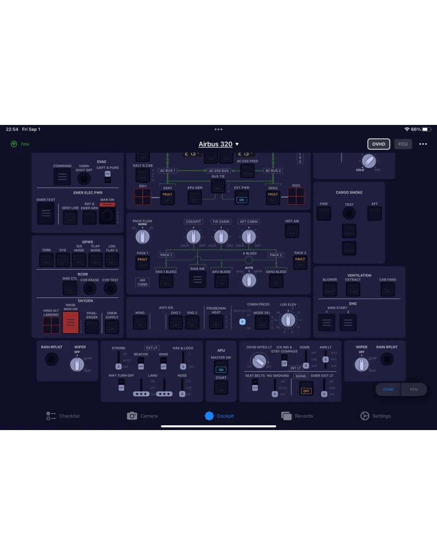Viewport: 437px width, 555px height.
Task: Open the EMER ELEC PWR MAN ON guard
Action: point(107,213)
